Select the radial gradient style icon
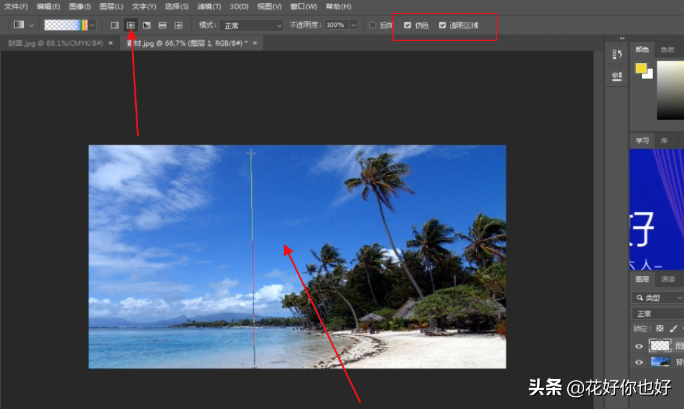The height and width of the screenshot is (409, 684). tap(130, 25)
